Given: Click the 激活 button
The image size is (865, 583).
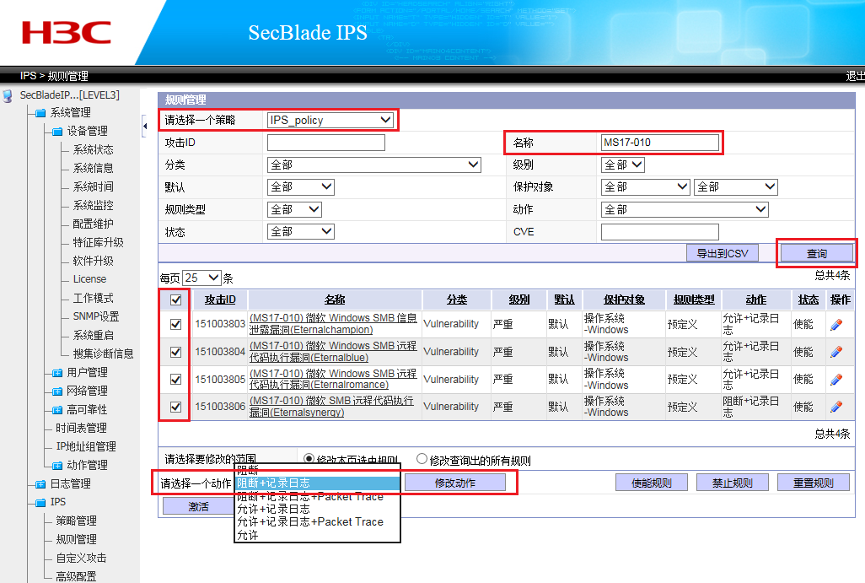Looking at the screenshot, I should (x=199, y=506).
